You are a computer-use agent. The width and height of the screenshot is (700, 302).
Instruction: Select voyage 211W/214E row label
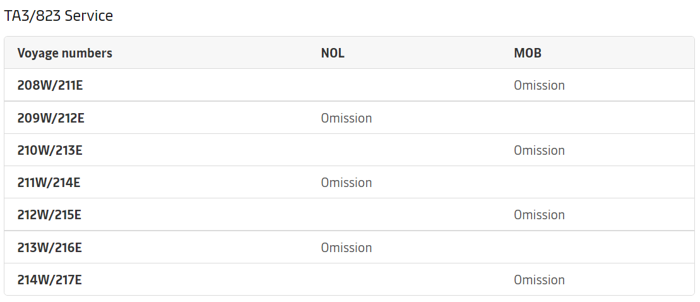click(x=49, y=182)
